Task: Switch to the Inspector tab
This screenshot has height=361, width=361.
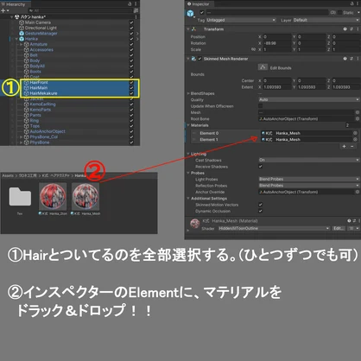Action: point(199,4)
